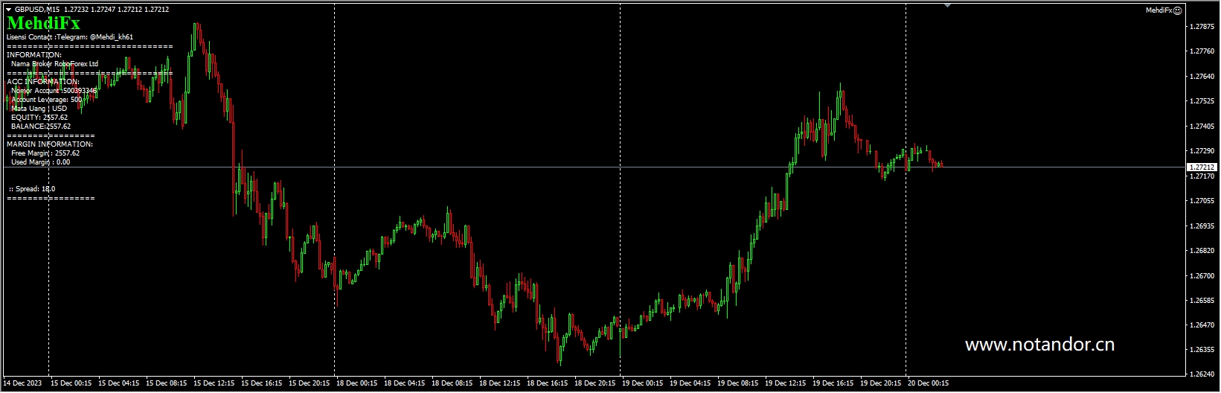1221x393 pixels.
Task: Click the 1.27290 price scale label
Action: [1202, 151]
